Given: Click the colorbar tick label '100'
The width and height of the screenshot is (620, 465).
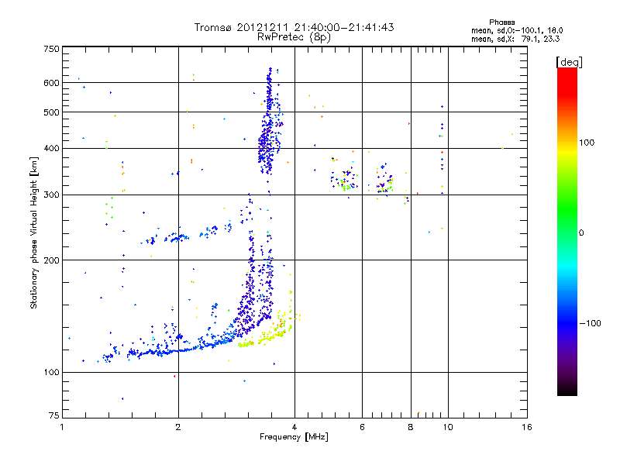Looking at the screenshot, I should (x=587, y=143).
